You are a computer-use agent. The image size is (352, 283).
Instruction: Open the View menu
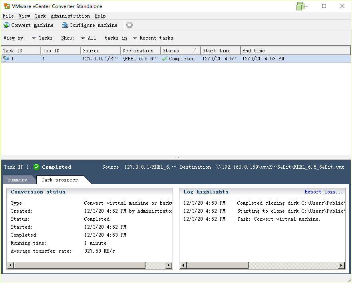[24, 16]
